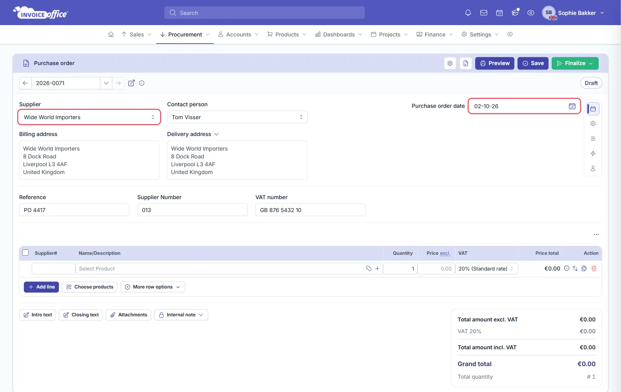The width and height of the screenshot is (621, 392).
Task: Toggle select-all checkbox in table header
Action: coord(25,253)
